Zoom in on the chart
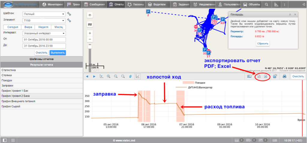Viewport: 307px width, 143px height. pyautogui.click(x=108, y=77)
